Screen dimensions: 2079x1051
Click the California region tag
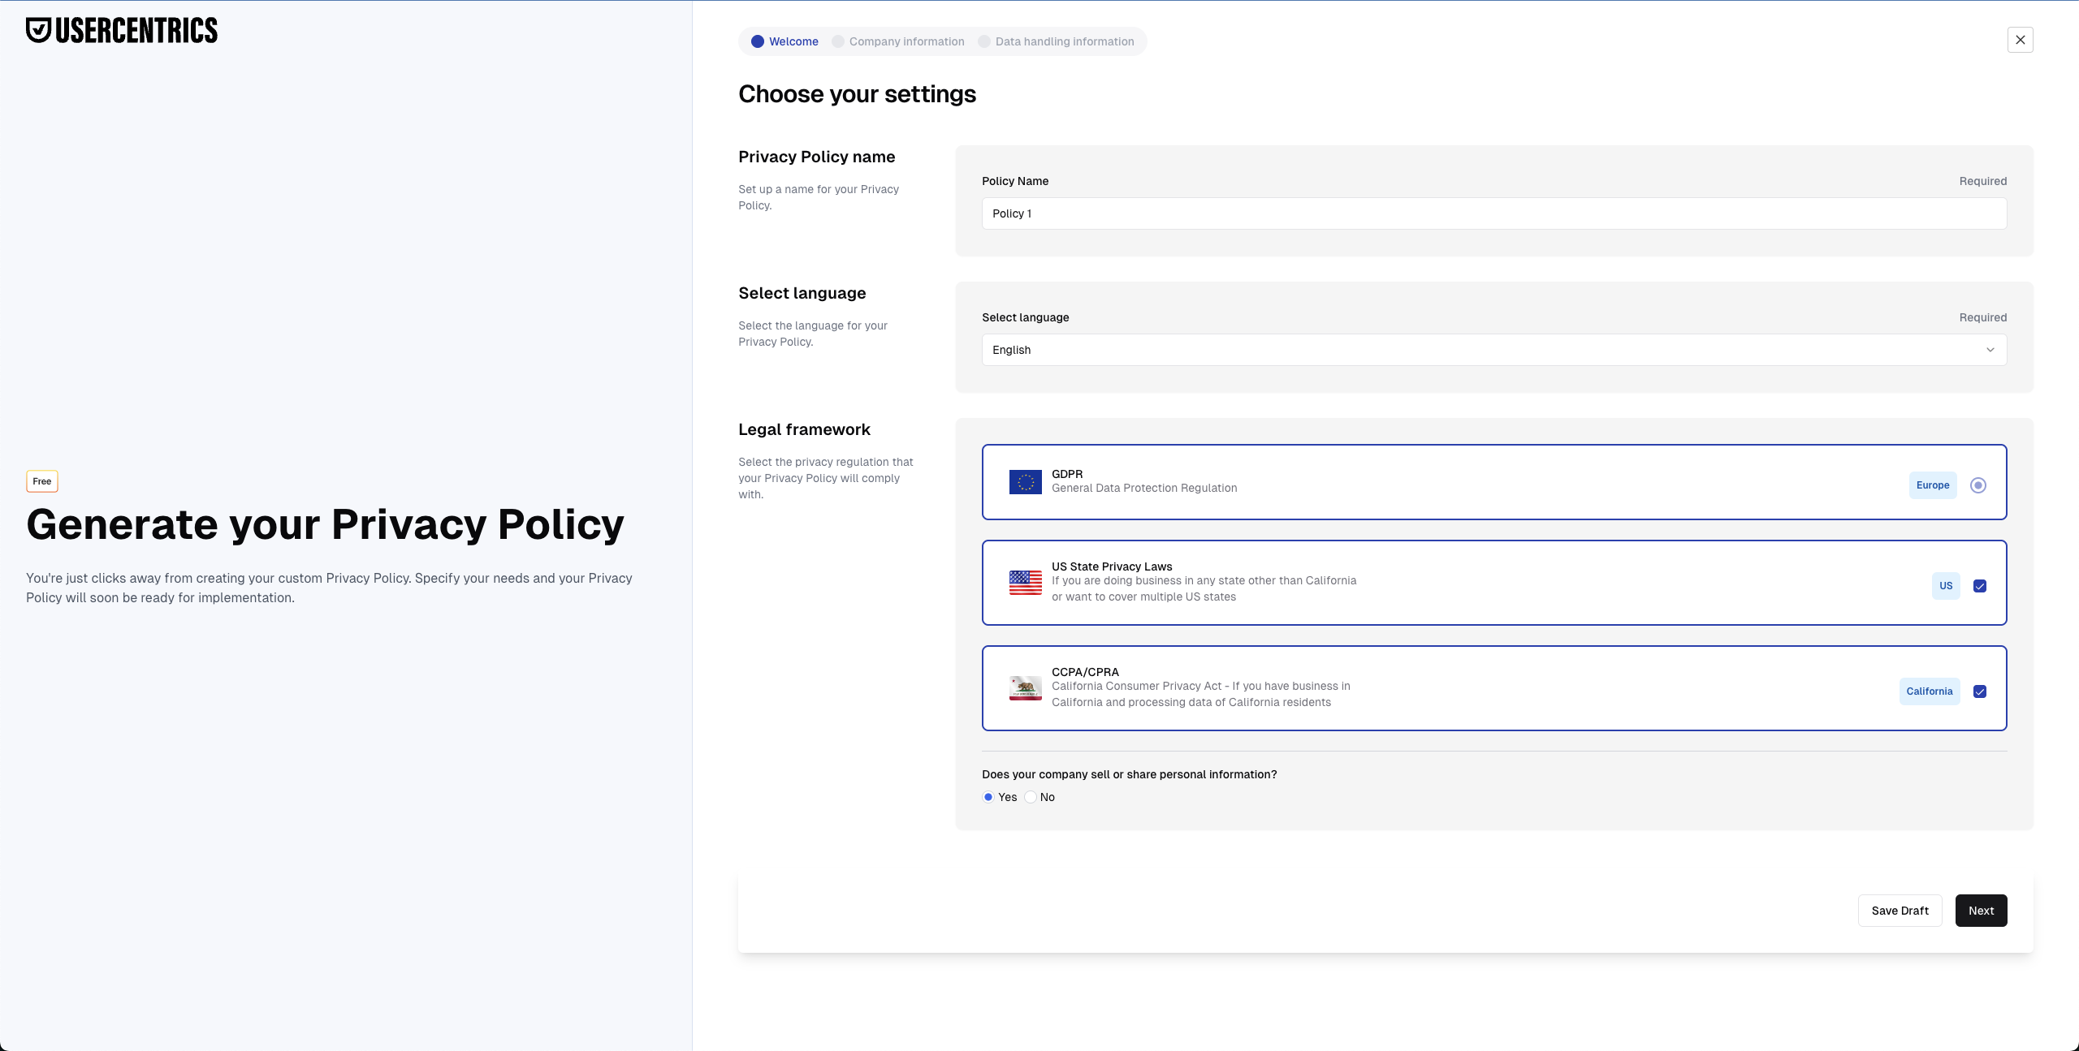(x=1930, y=691)
